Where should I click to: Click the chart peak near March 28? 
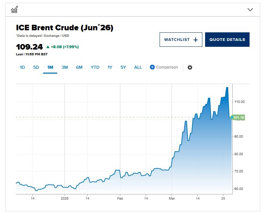click(x=227, y=87)
